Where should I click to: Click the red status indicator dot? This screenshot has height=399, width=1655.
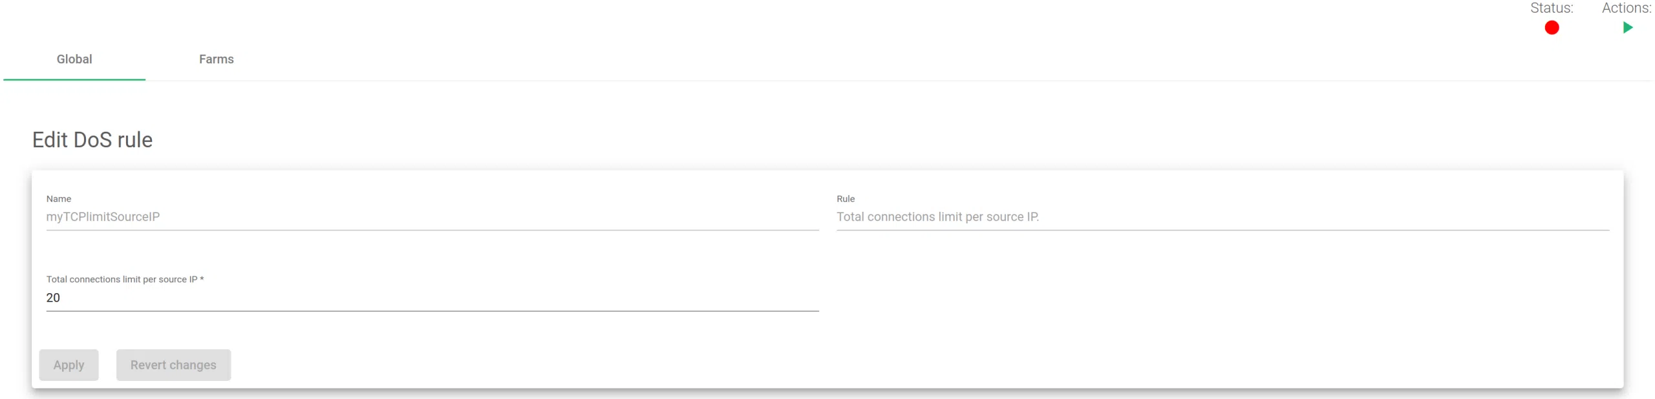(x=1552, y=28)
